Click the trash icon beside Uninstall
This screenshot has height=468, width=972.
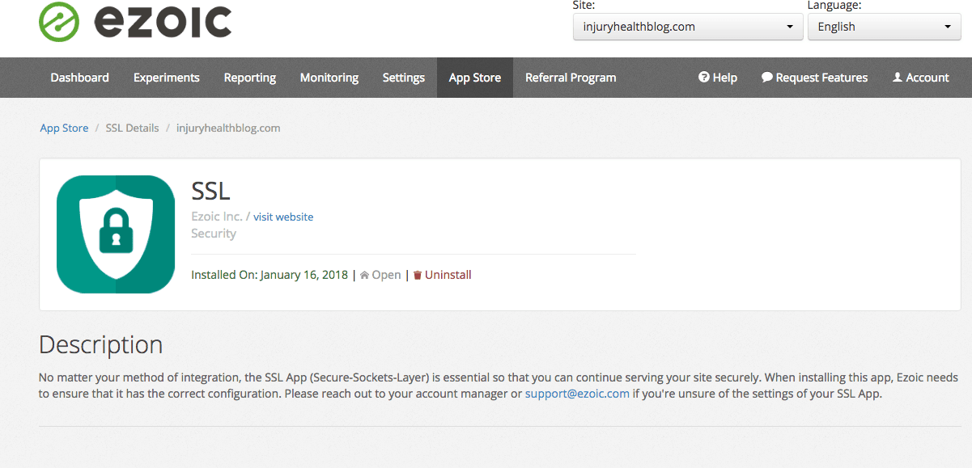[418, 275]
